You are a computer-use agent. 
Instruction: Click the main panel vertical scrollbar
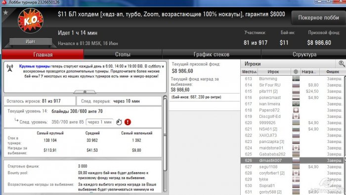coord(165,135)
